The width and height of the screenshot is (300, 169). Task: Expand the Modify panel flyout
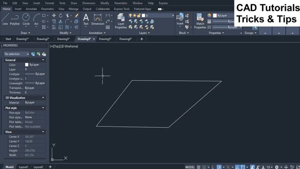tap(66, 33)
